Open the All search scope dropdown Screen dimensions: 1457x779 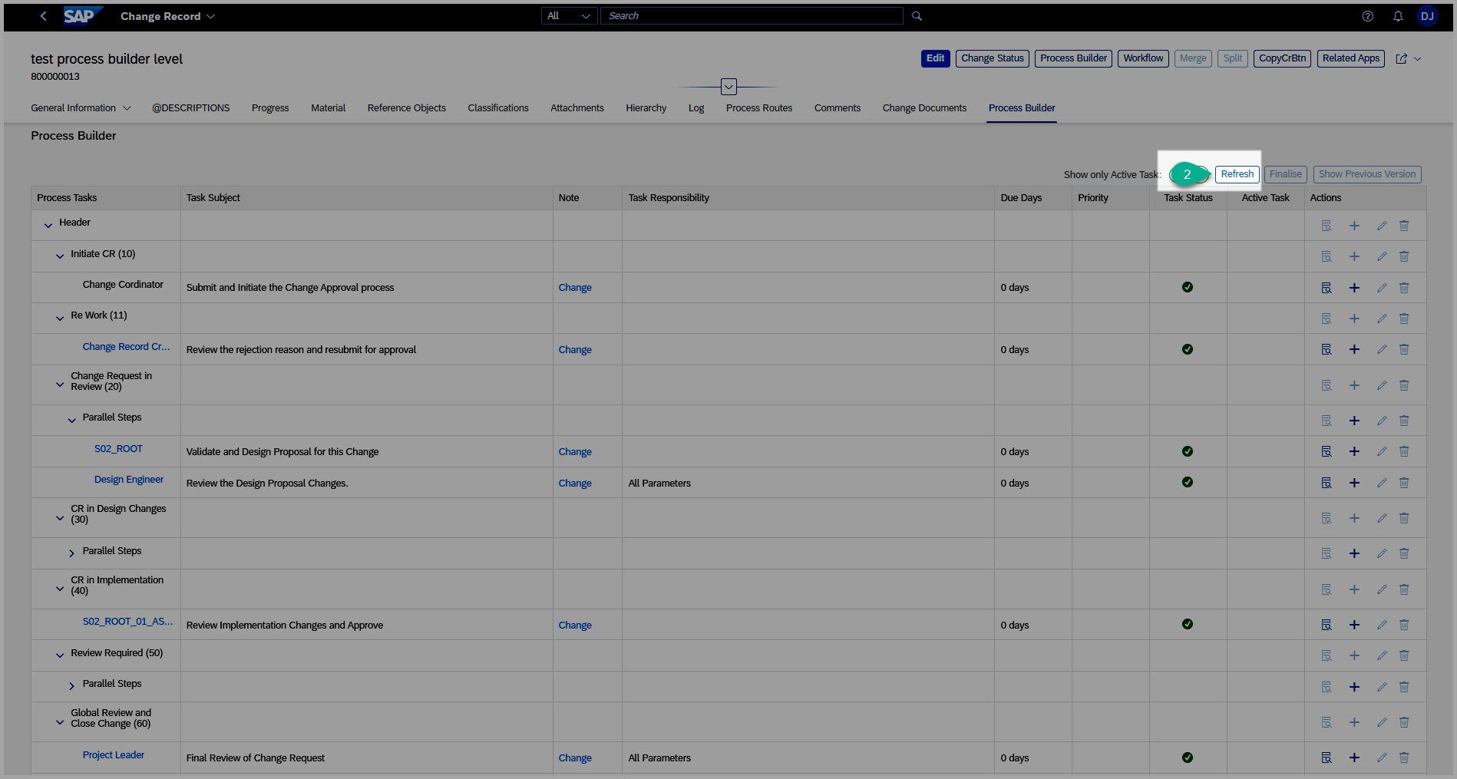[x=569, y=16]
